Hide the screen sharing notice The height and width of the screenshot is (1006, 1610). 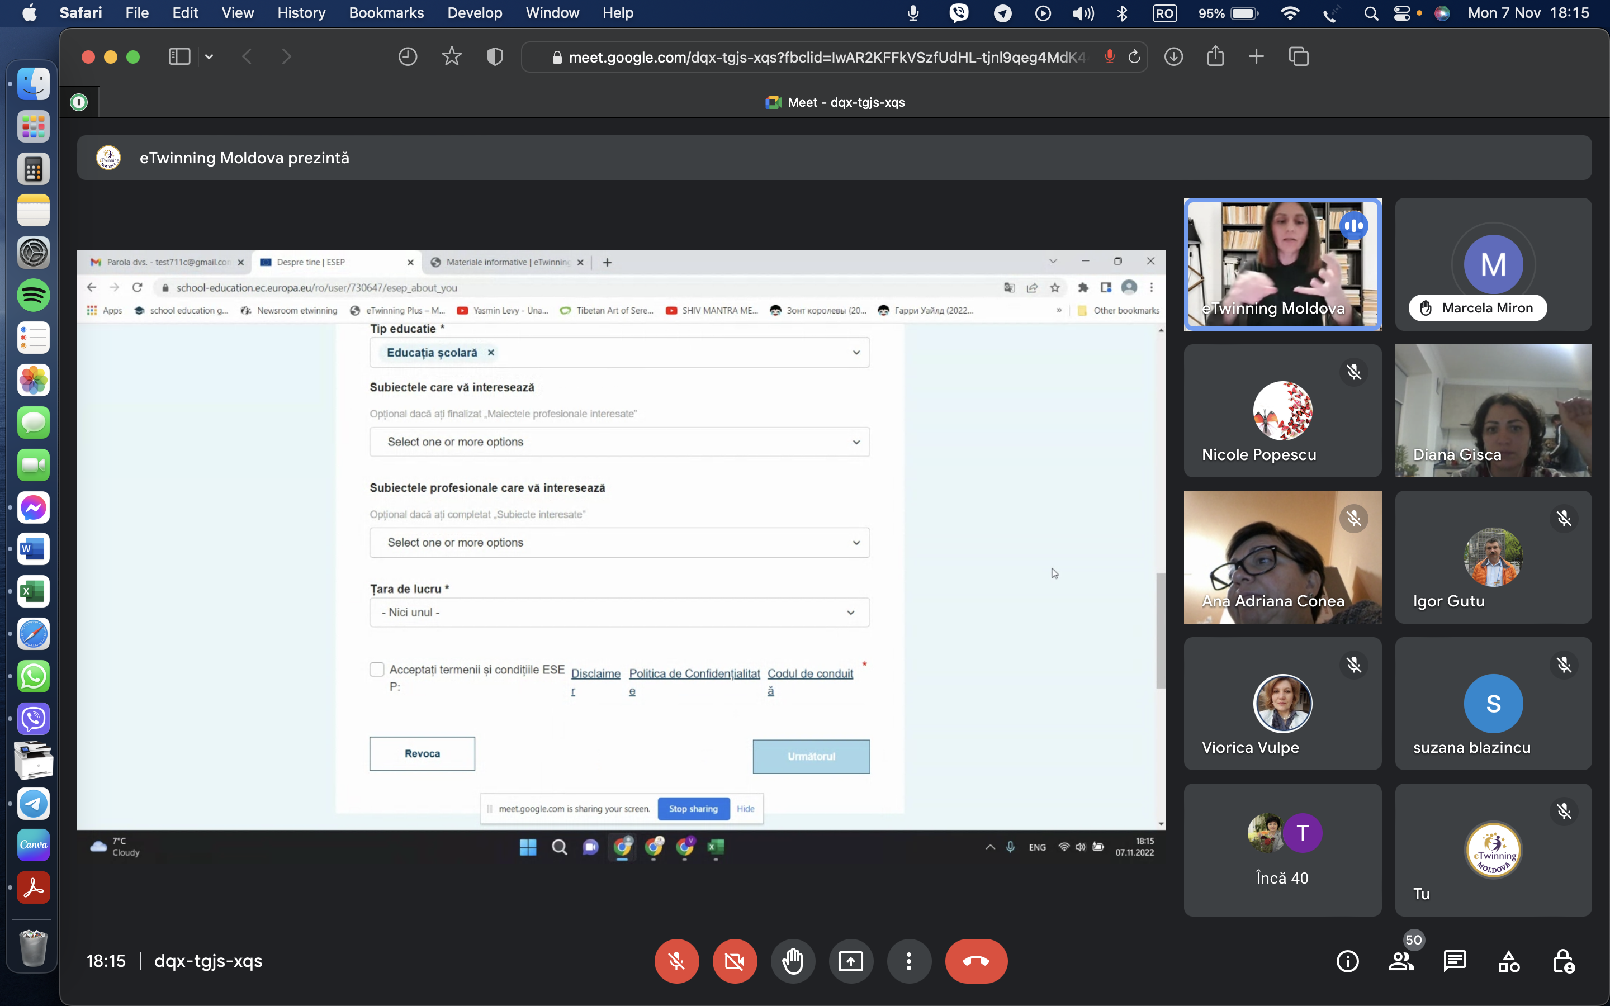pyautogui.click(x=745, y=809)
